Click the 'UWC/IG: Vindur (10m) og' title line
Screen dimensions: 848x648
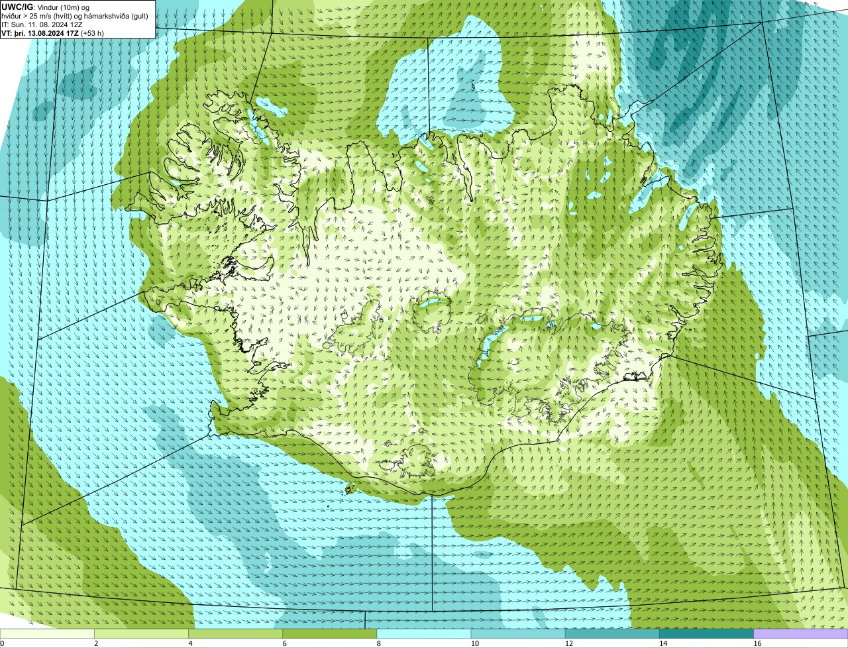point(45,7)
